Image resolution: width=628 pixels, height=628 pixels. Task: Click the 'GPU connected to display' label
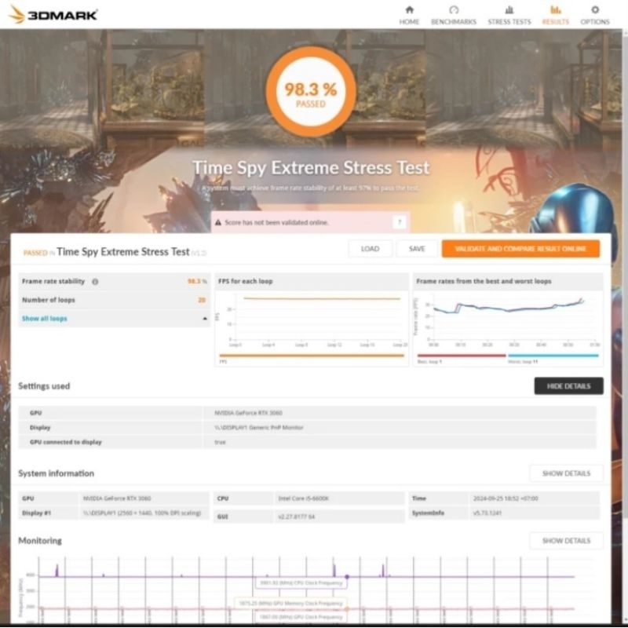click(x=66, y=442)
